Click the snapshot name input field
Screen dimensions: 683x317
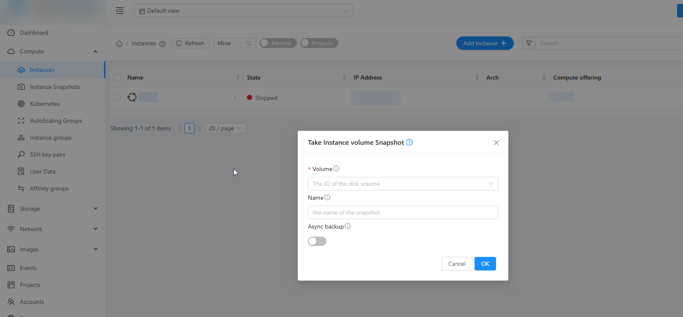point(403,212)
